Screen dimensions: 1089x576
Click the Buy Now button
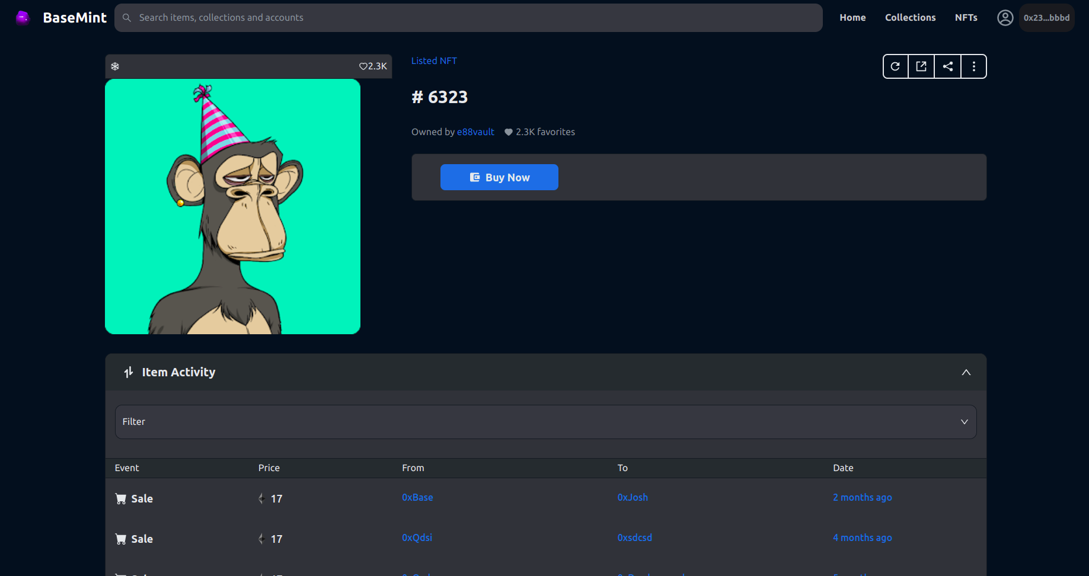(x=499, y=177)
